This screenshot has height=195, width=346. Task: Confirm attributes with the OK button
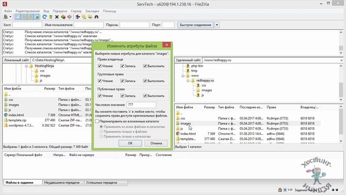point(130,143)
